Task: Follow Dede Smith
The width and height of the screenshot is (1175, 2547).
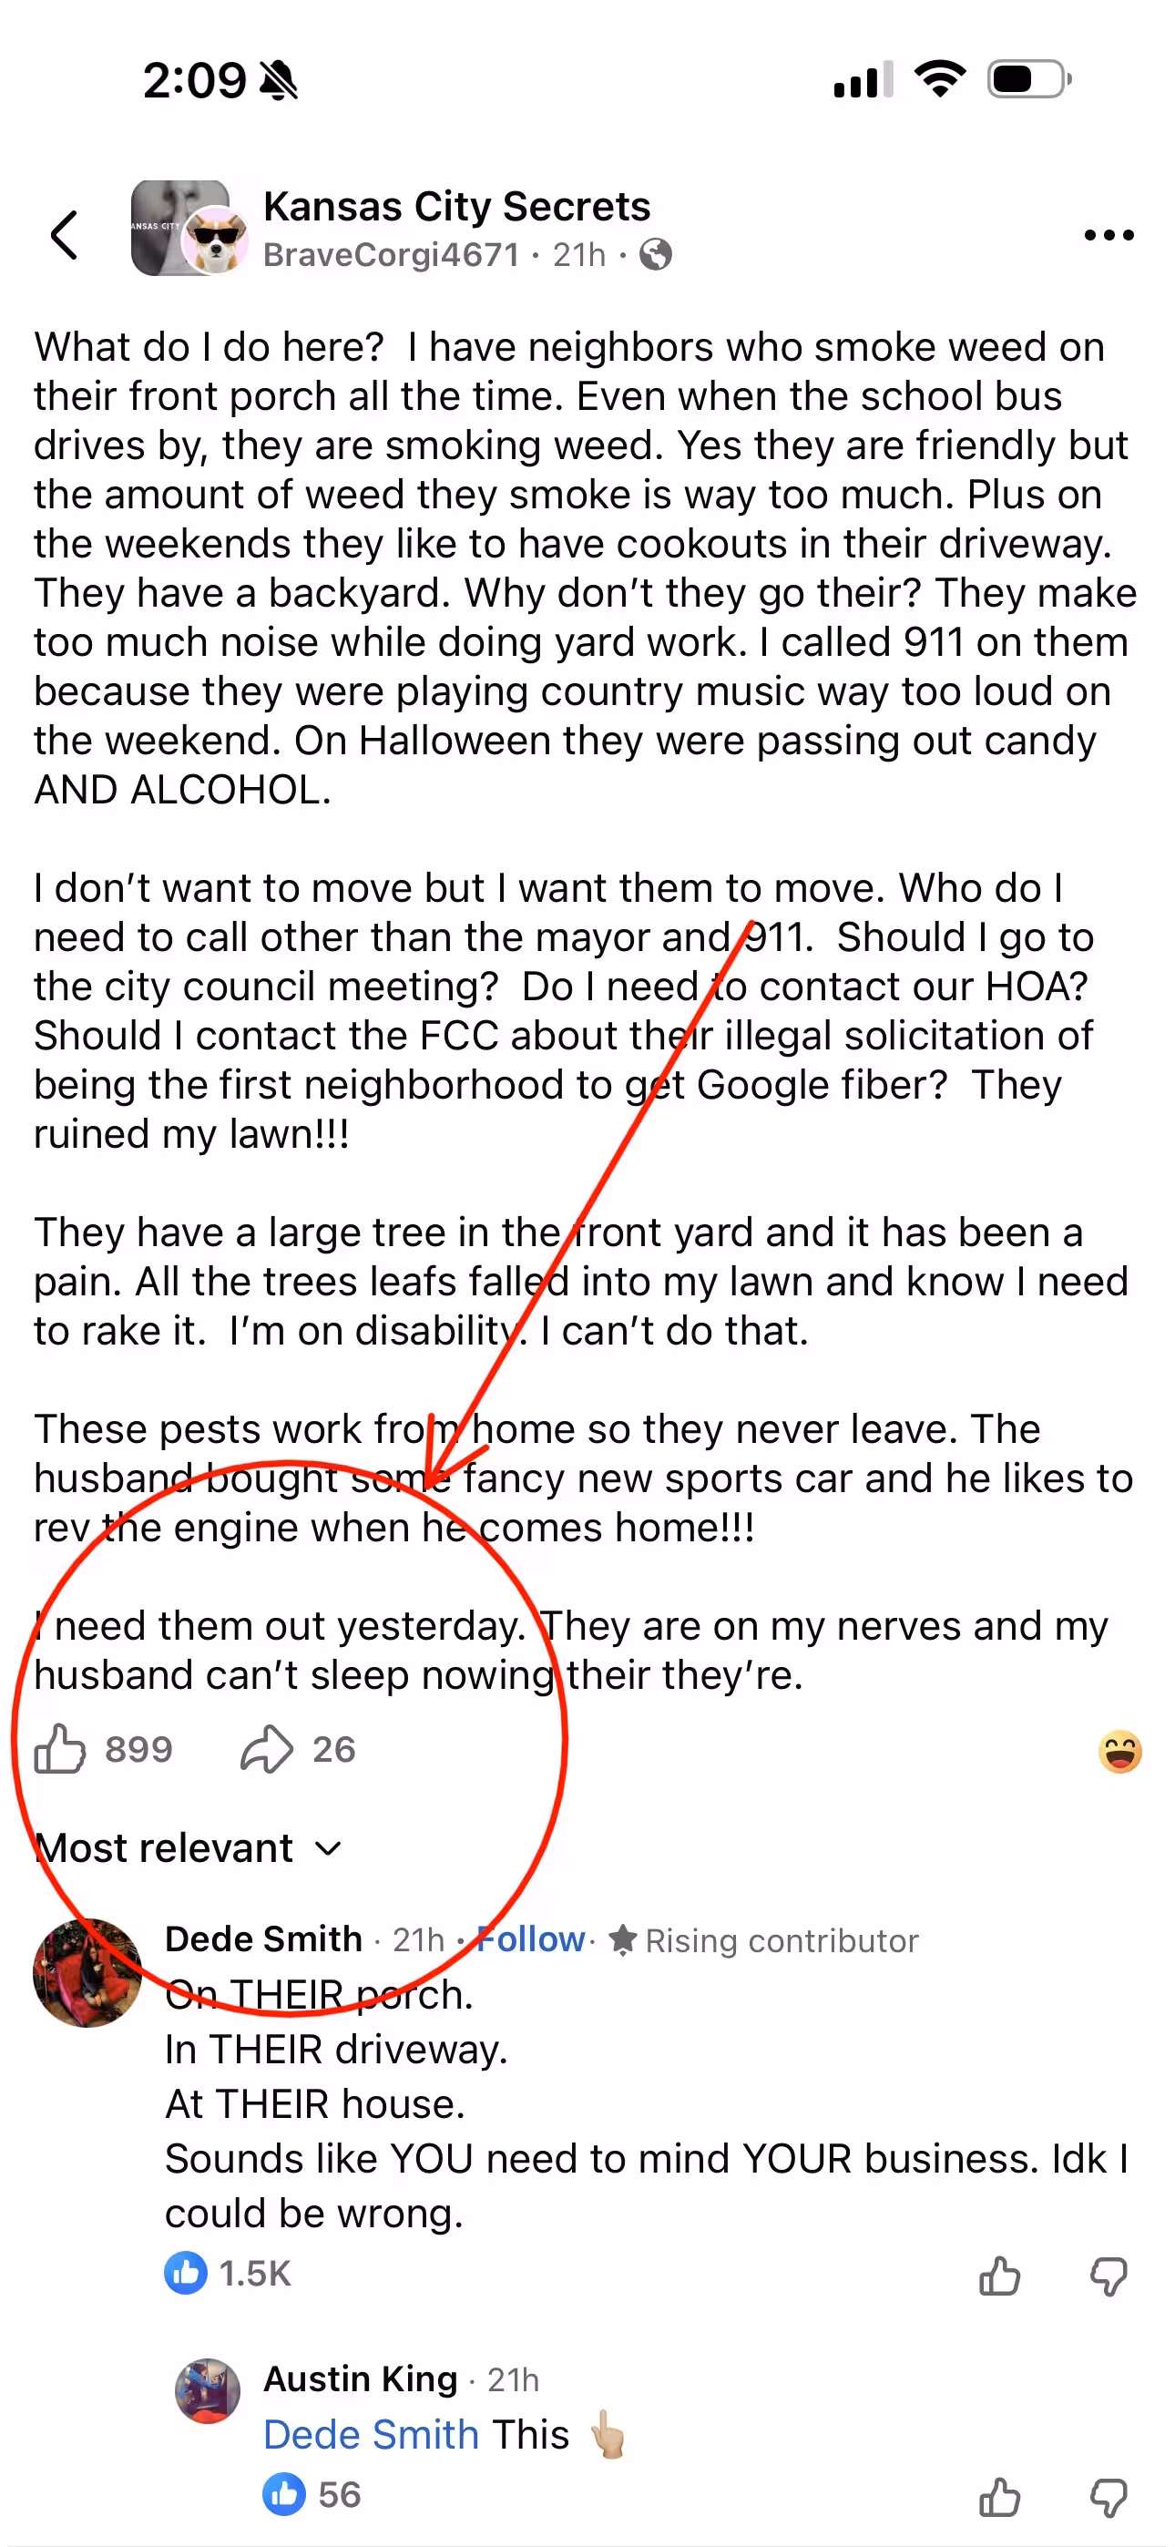Action: (530, 1938)
